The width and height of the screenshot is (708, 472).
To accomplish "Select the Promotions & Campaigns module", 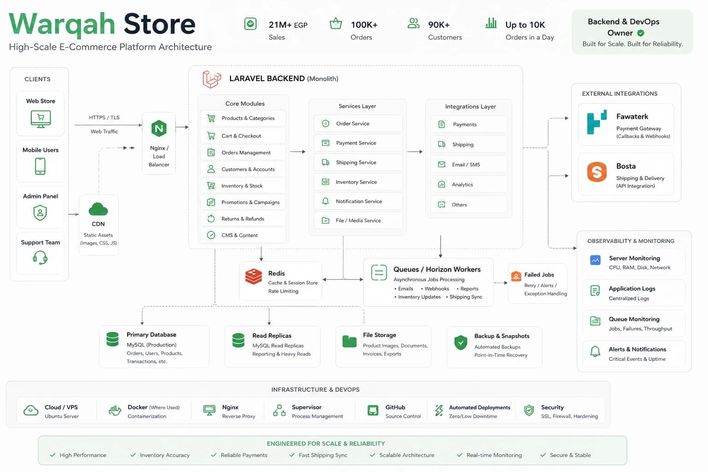I will pyautogui.click(x=243, y=202).
